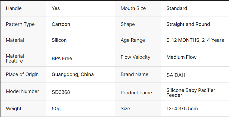This screenshot has width=229, height=117.
Task: Click the Silicon material value
Action: tap(59, 40)
